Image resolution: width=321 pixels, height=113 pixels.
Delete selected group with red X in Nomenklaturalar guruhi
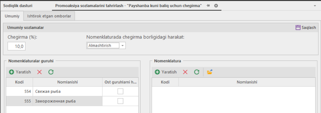click(40, 72)
